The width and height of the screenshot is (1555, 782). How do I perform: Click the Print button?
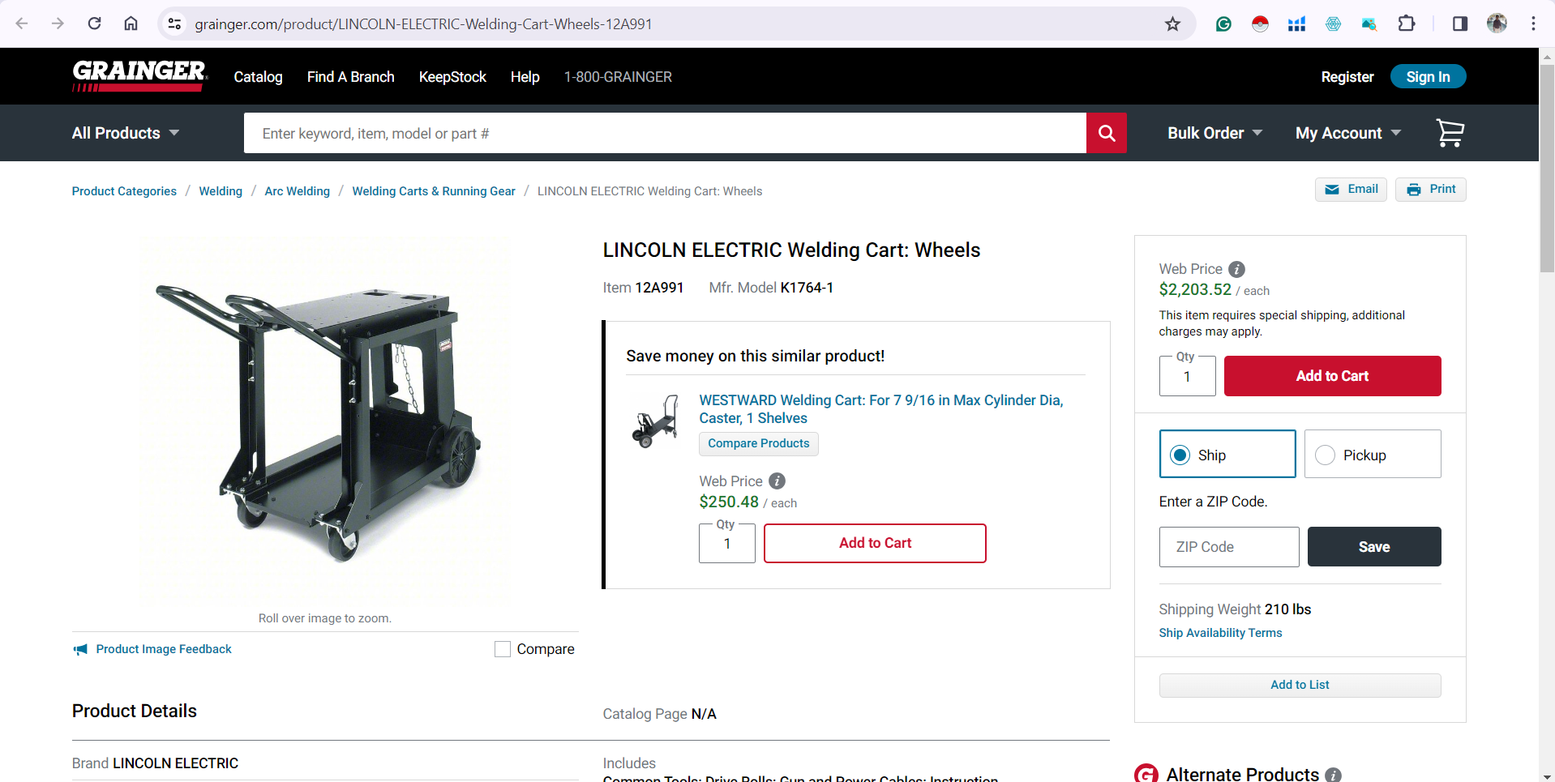(x=1430, y=190)
